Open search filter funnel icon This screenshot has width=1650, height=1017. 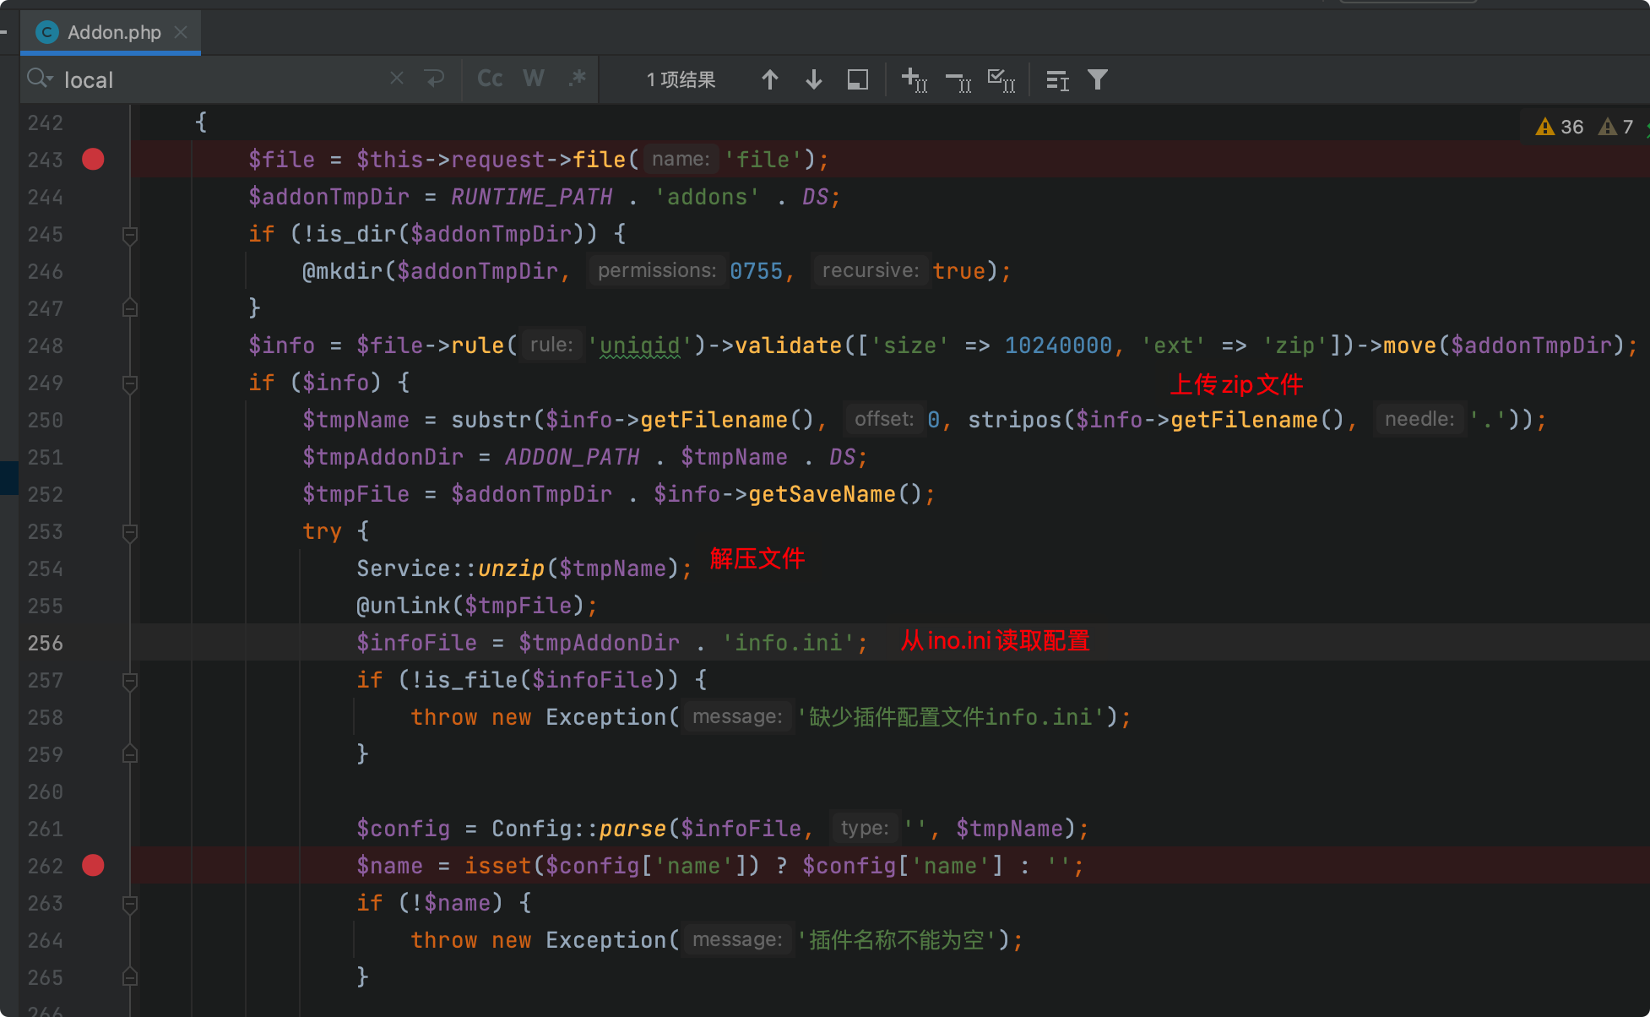point(1097,79)
